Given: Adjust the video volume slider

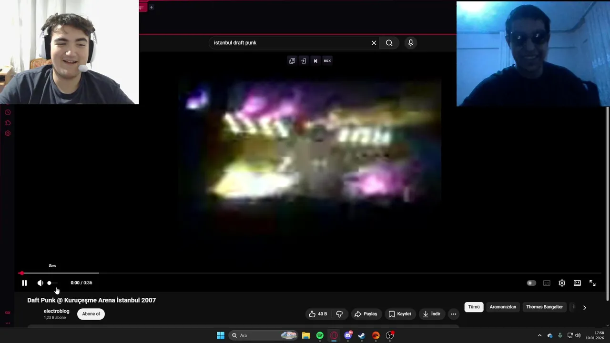Looking at the screenshot, I should coord(52,283).
